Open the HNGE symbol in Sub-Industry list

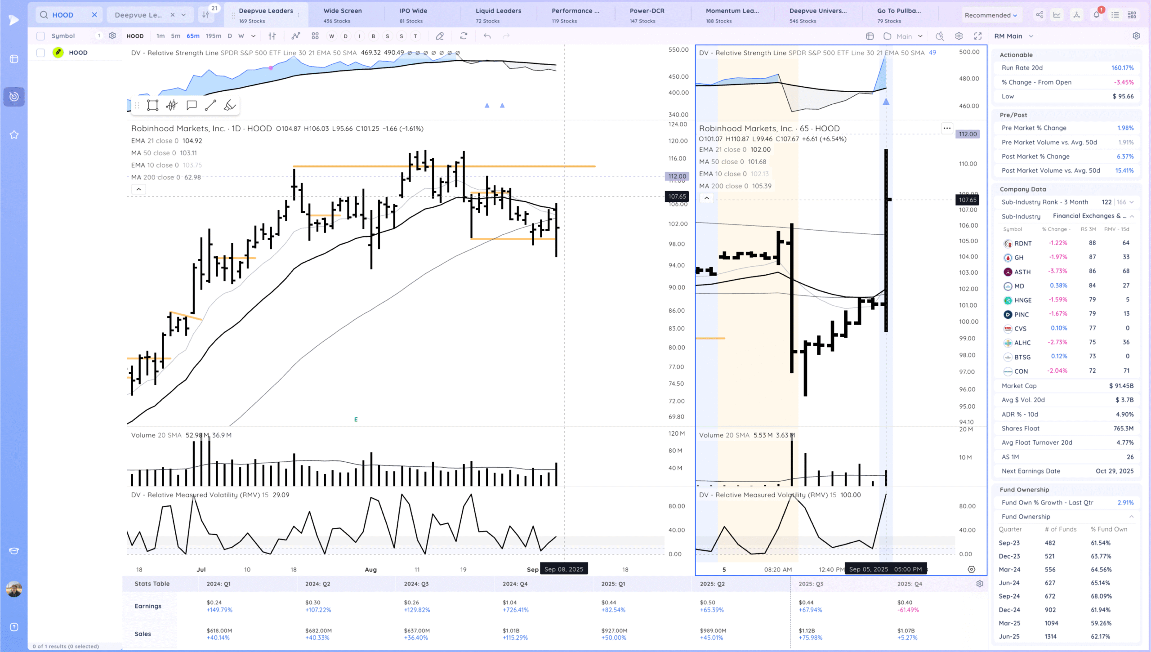(1022, 300)
